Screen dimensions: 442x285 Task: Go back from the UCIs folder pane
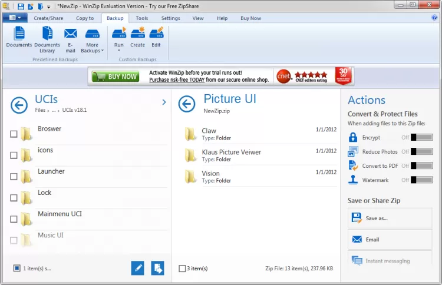pos(19,105)
